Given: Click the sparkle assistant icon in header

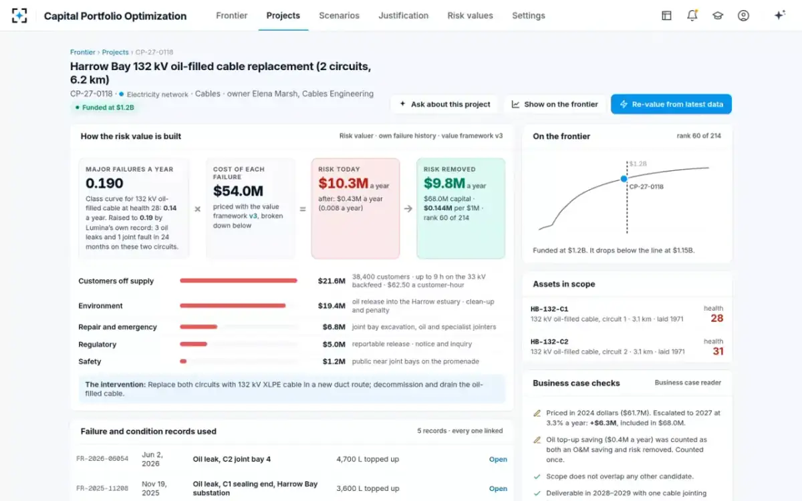Looking at the screenshot, I should [x=779, y=15].
